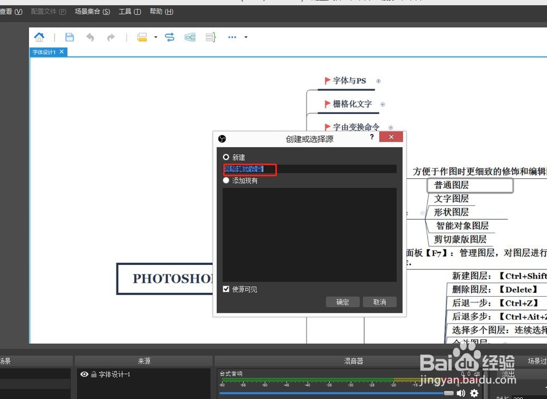Viewport: 547px width, 399px height.
Task: Switch to the 字体设计1 tab
Action: pyautogui.click(x=44, y=52)
